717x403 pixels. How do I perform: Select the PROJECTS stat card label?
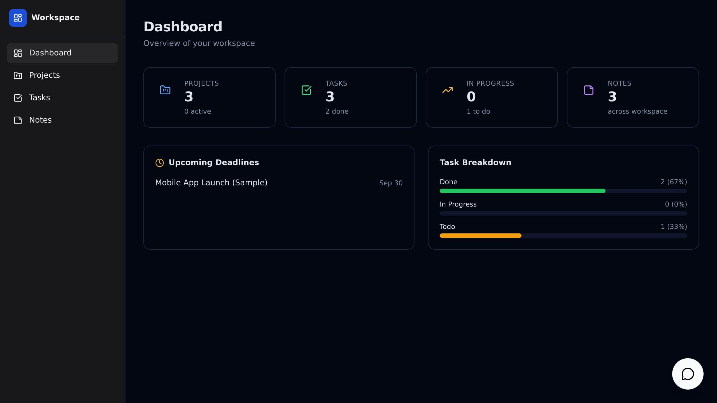201,83
